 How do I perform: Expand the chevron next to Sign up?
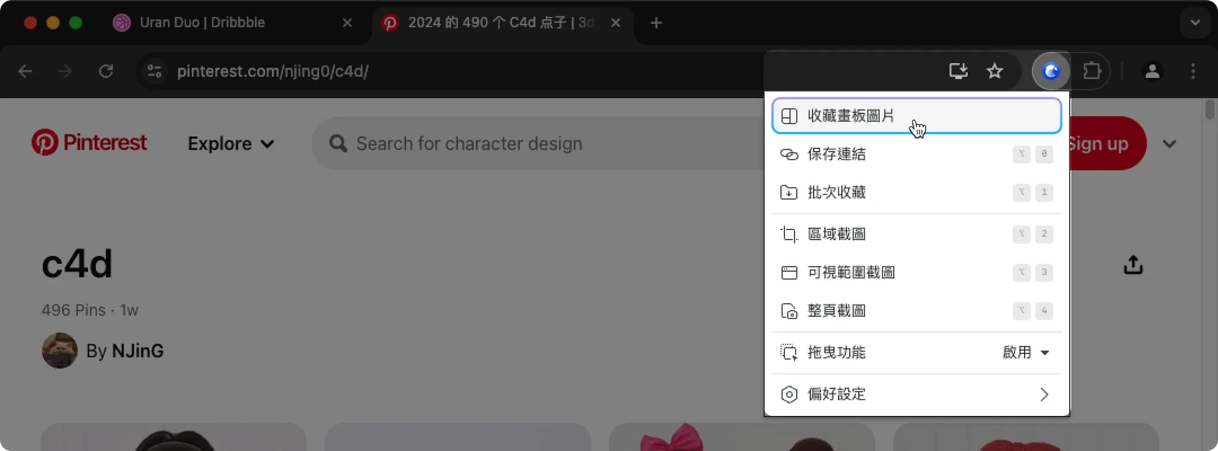(x=1169, y=144)
